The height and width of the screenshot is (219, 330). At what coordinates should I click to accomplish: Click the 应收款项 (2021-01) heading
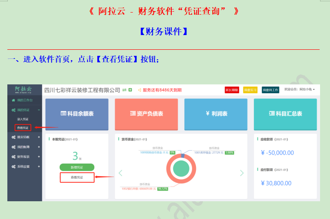pyautogui.click(x=274, y=139)
